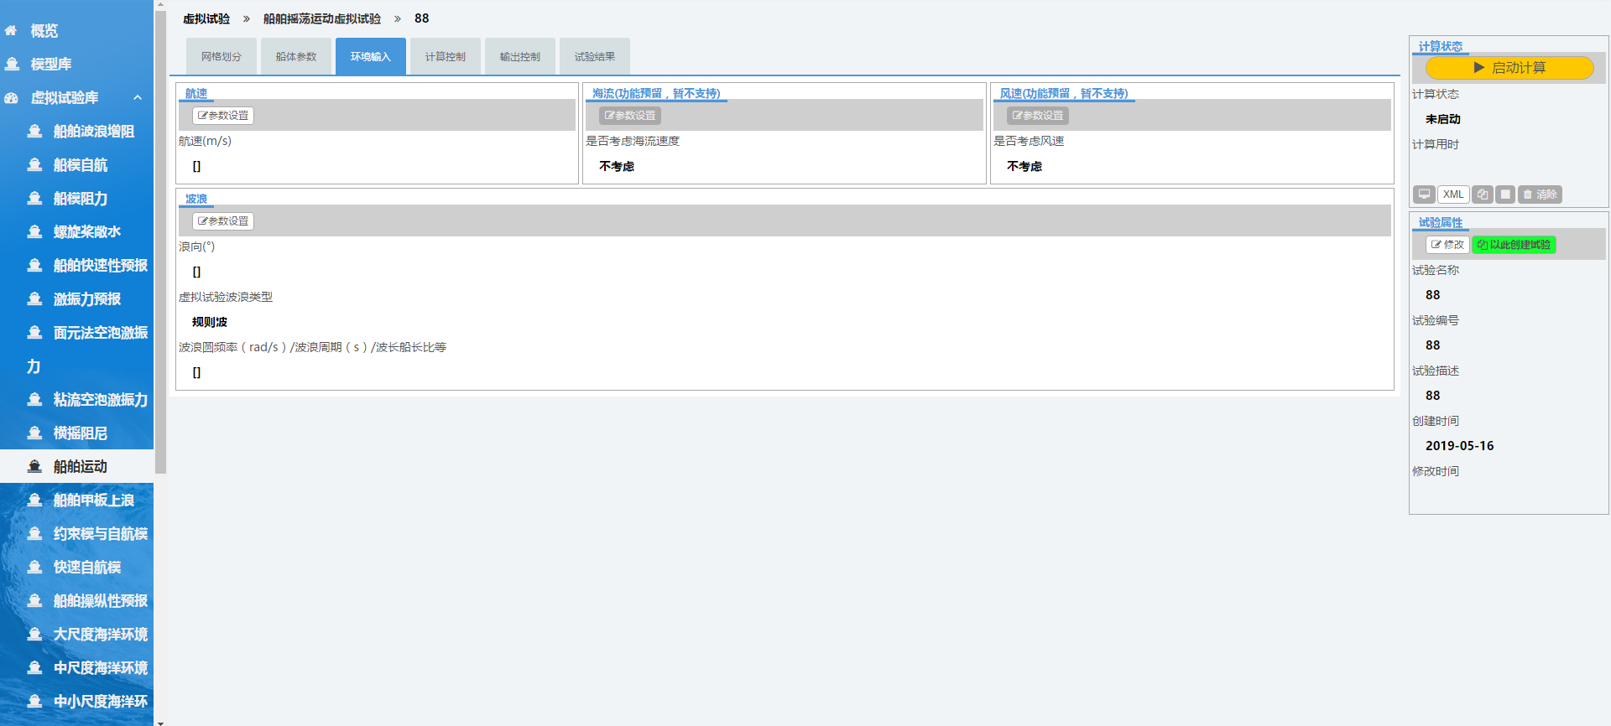1611x726 pixels.
Task: Collapse the 虚拟试验库 sidebar group chevron
Action: pos(138,98)
